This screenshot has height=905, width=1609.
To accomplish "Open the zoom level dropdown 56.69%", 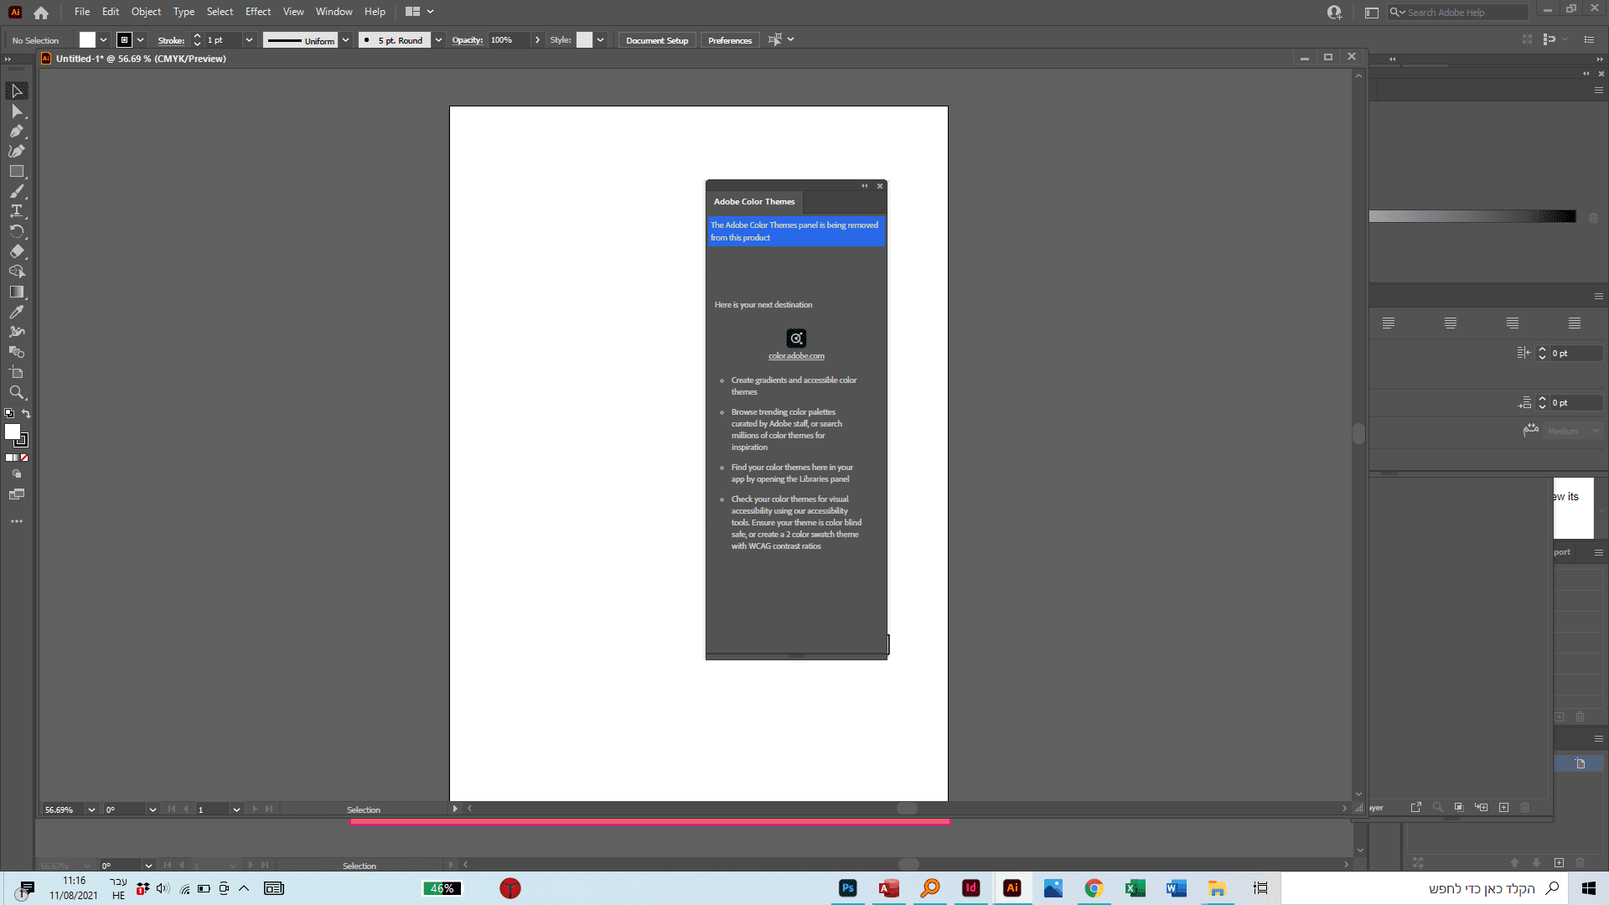I will coord(91,809).
